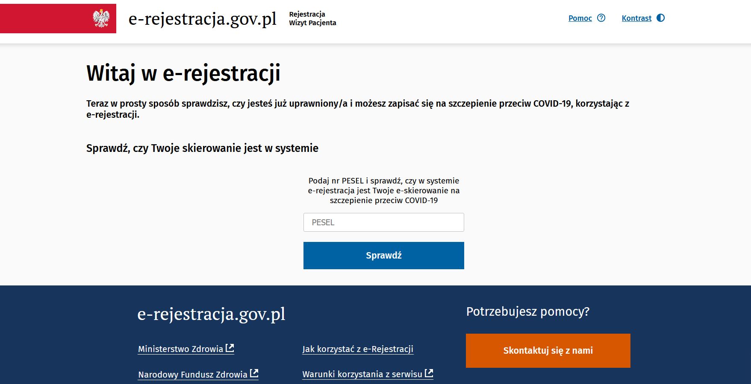The height and width of the screenshot is (384, 751).
Task: Toggle the contrast half-circle icon
Action: [x=660, y=18]
